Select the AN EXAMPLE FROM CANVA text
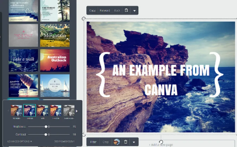 (x=161, y=80)
